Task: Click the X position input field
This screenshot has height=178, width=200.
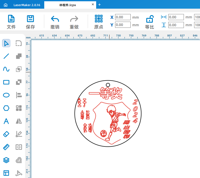Action: coord(123,17)
